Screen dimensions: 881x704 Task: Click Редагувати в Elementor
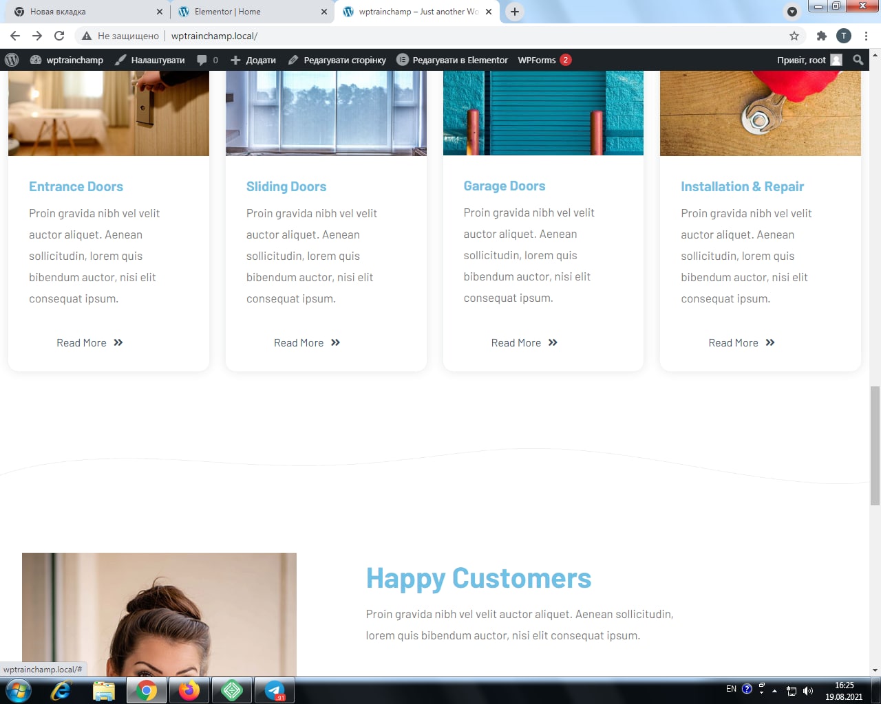tap(452, 60)
